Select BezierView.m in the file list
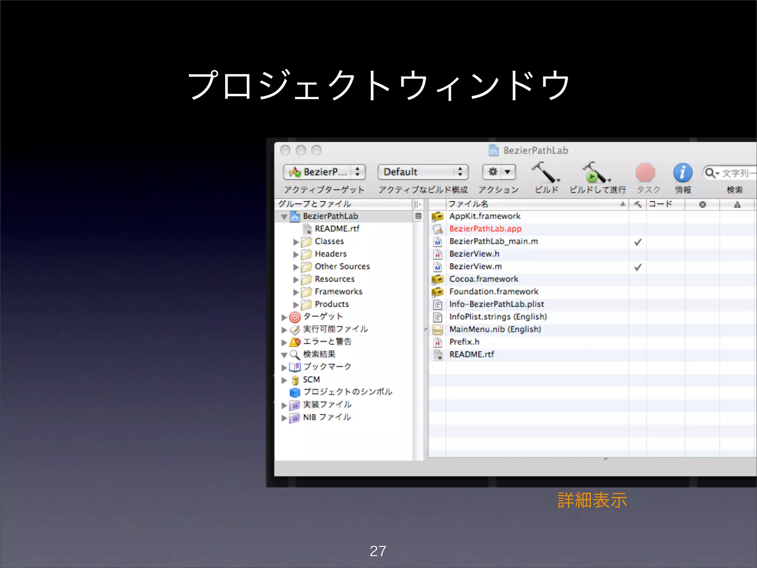The height and width of the screenshot is (568, 757). 475,267
